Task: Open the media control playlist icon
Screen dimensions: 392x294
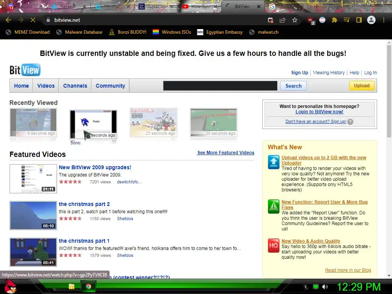Action: click(x=346, y=20)
